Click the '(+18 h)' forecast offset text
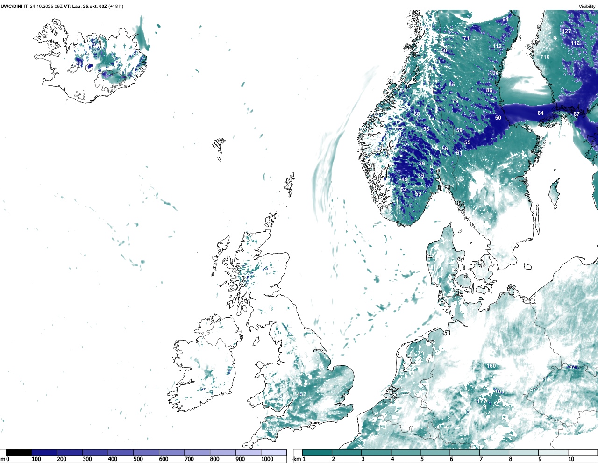This screenshot has width=598, height=463. (x=116, y=6)
